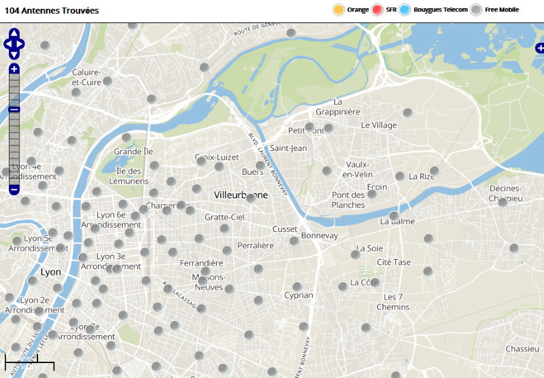Toggle the gray Free Mobile circle
This screenshot has width=544, height=378.
pos(477,10)
